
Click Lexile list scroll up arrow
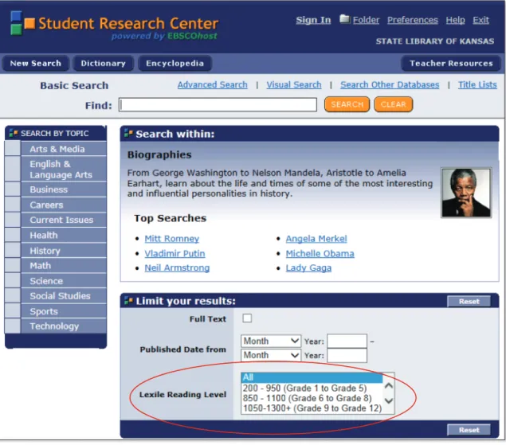pos(389,385)
